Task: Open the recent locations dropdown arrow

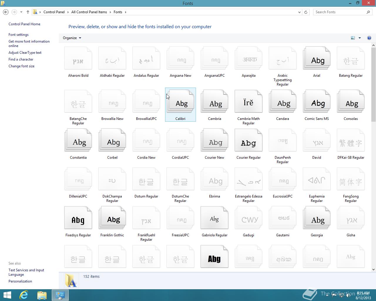Action: click(21, 12)
